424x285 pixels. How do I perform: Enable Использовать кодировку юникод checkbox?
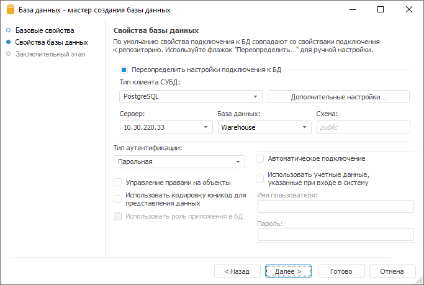click(117, 199)
